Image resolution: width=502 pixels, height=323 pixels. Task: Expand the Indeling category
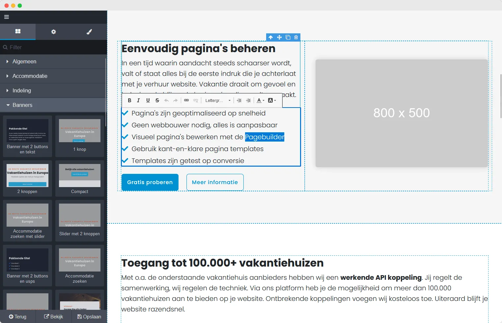point(53,91)
